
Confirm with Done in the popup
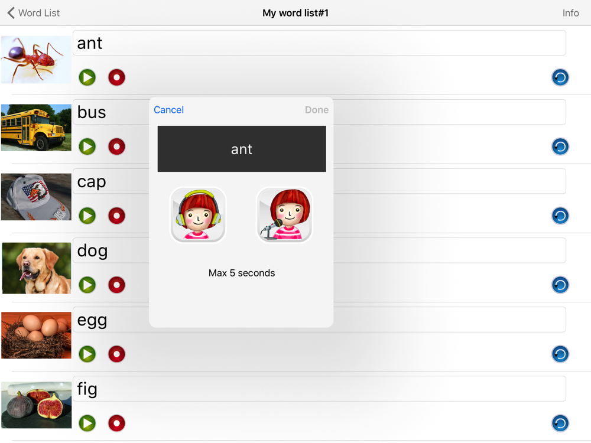[317, 110]
